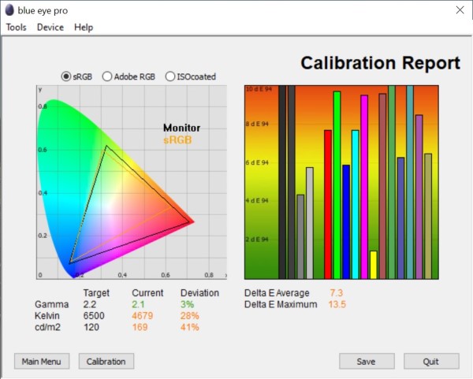Close the blue eye pro window

pyautogui.click(x=459, y=9)
